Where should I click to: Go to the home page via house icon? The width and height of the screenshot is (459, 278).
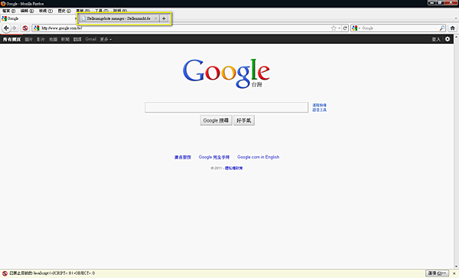pos(452,28)
